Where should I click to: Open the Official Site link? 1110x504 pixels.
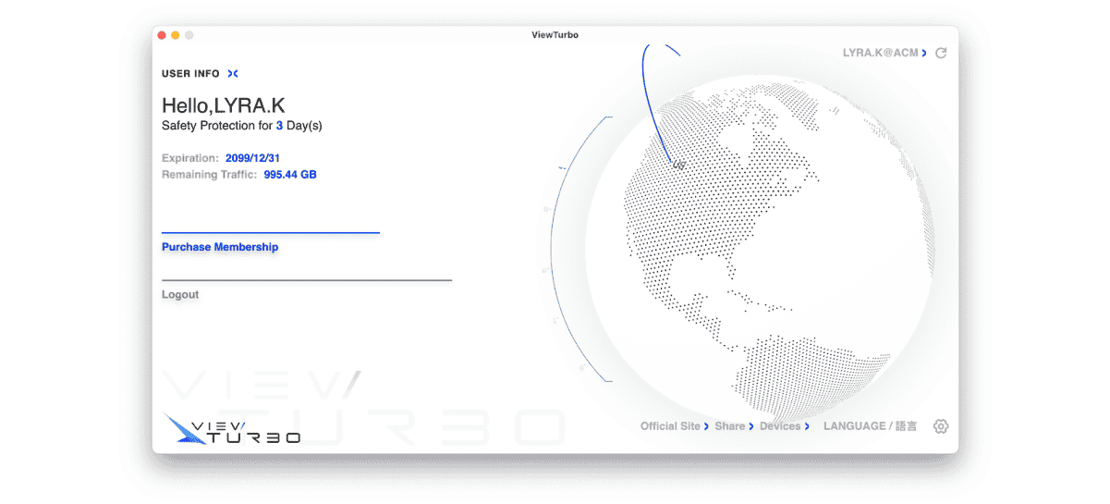coord(675,426)
